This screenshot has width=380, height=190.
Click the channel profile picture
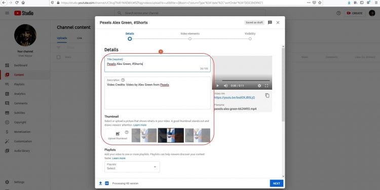pos(25,35)
